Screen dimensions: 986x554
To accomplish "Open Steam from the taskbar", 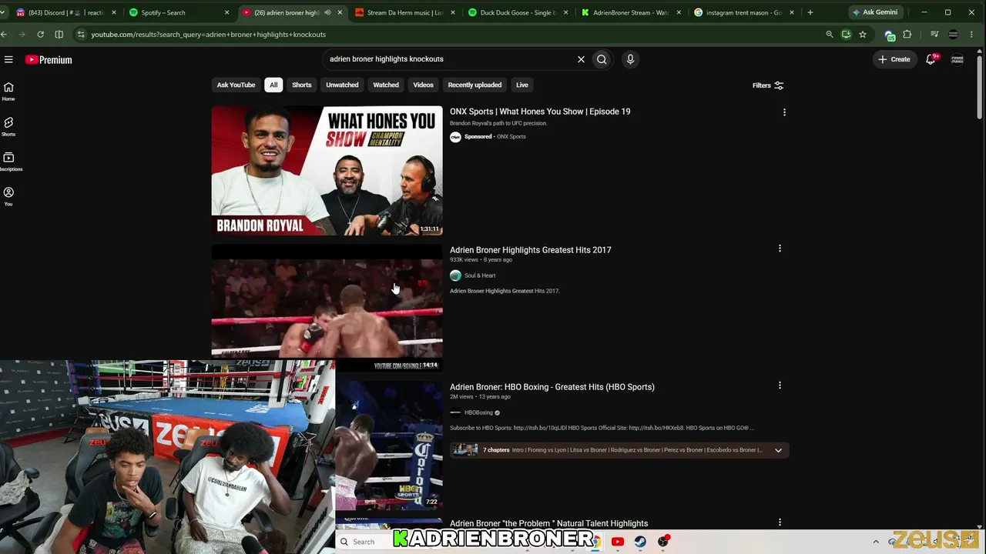I will coord(640,542).
